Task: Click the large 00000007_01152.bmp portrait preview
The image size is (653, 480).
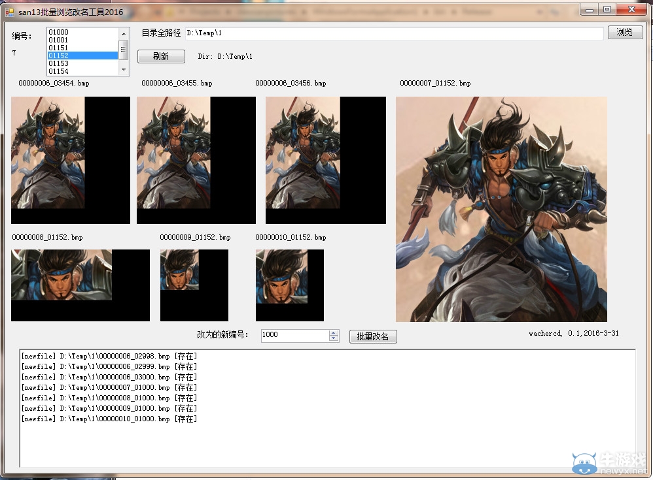Action: click(x=501, y=209)
